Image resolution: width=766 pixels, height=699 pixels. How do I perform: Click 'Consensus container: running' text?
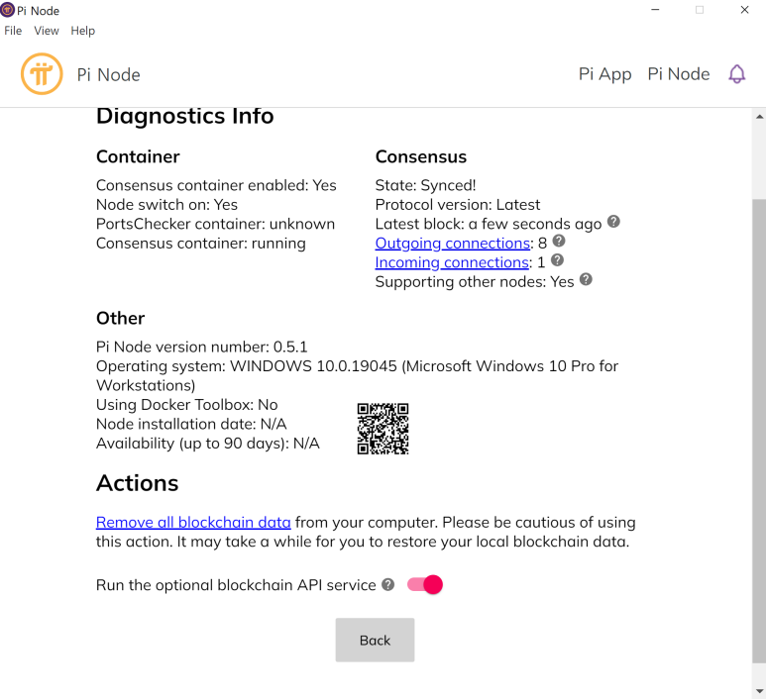point(201,244)
